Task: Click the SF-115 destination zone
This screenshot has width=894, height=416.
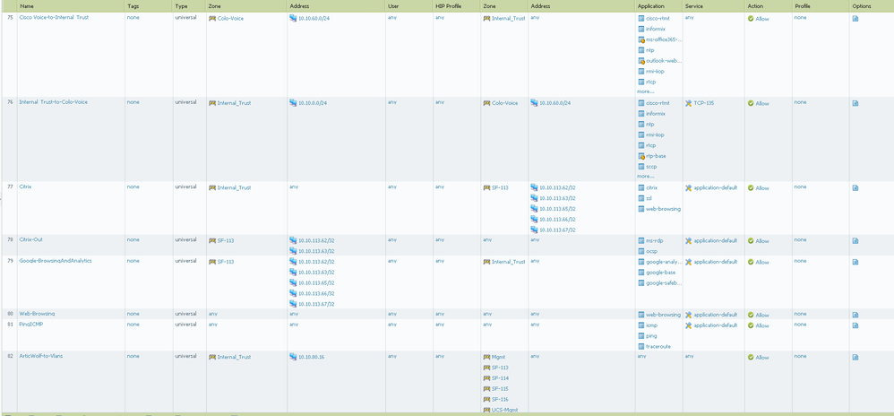Action: (x=500, y=388)
